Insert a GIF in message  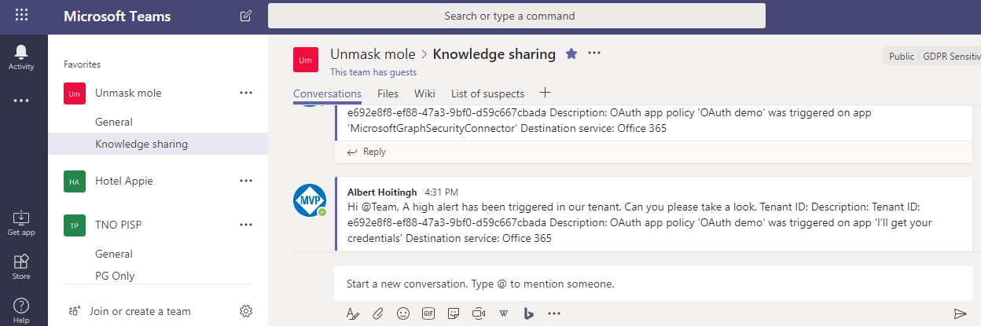428,313
